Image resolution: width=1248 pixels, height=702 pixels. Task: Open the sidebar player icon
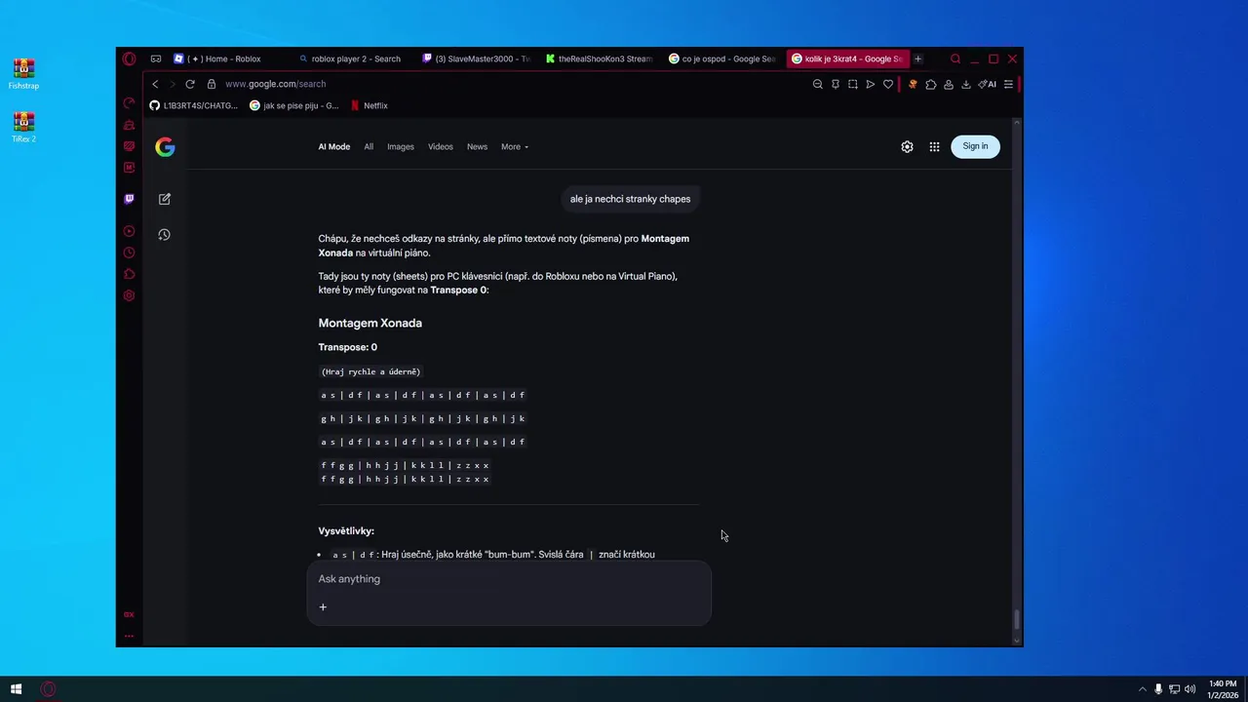pos(129,231)
